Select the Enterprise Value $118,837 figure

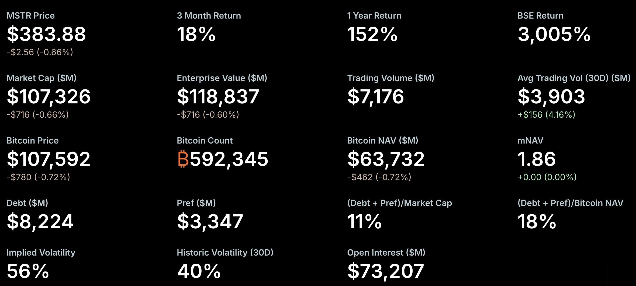pos(218,97)
